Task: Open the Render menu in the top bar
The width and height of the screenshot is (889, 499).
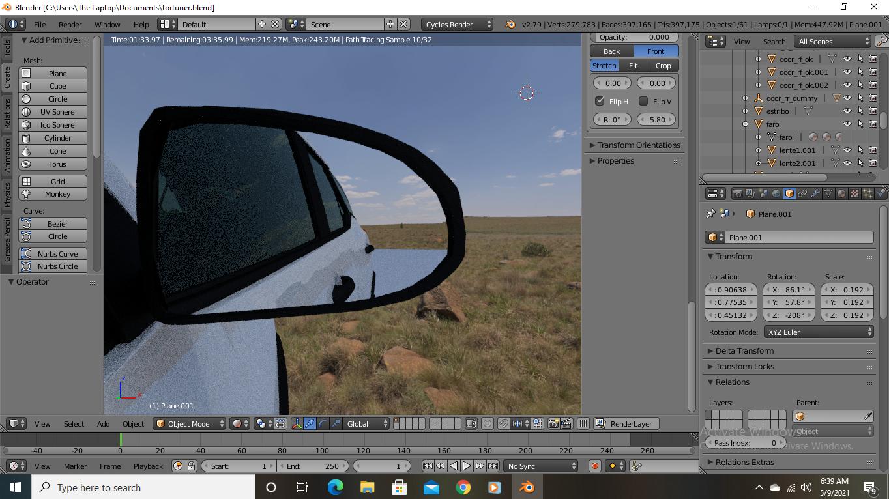Action: (x=70, y=24)
